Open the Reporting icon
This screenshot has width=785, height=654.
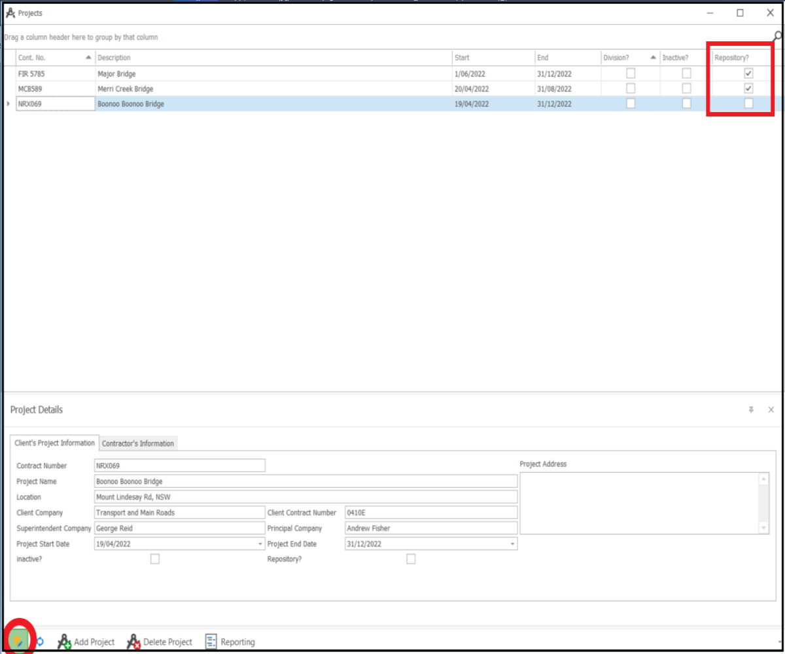(x=210, y=642)
